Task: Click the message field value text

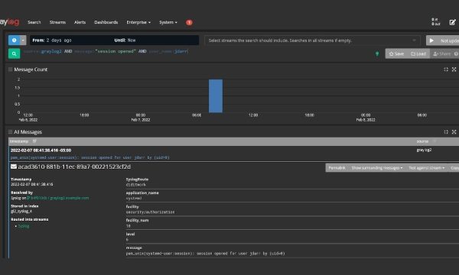Action: tap(205, 254)
